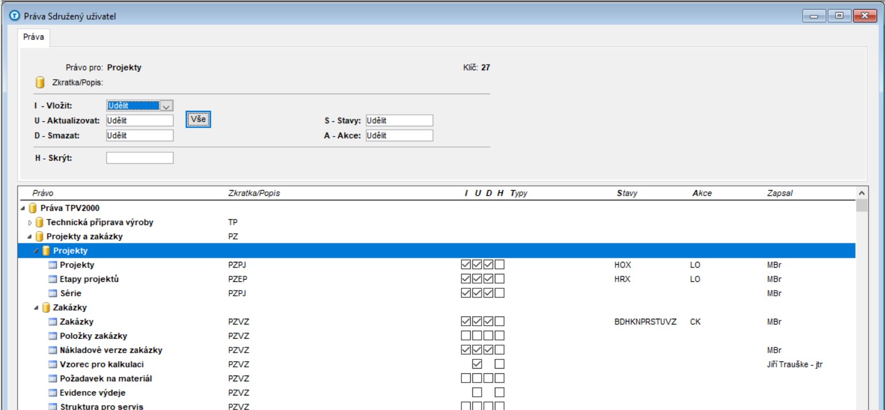Click the vertical scrollbar up arrow

tap(861, 194)
